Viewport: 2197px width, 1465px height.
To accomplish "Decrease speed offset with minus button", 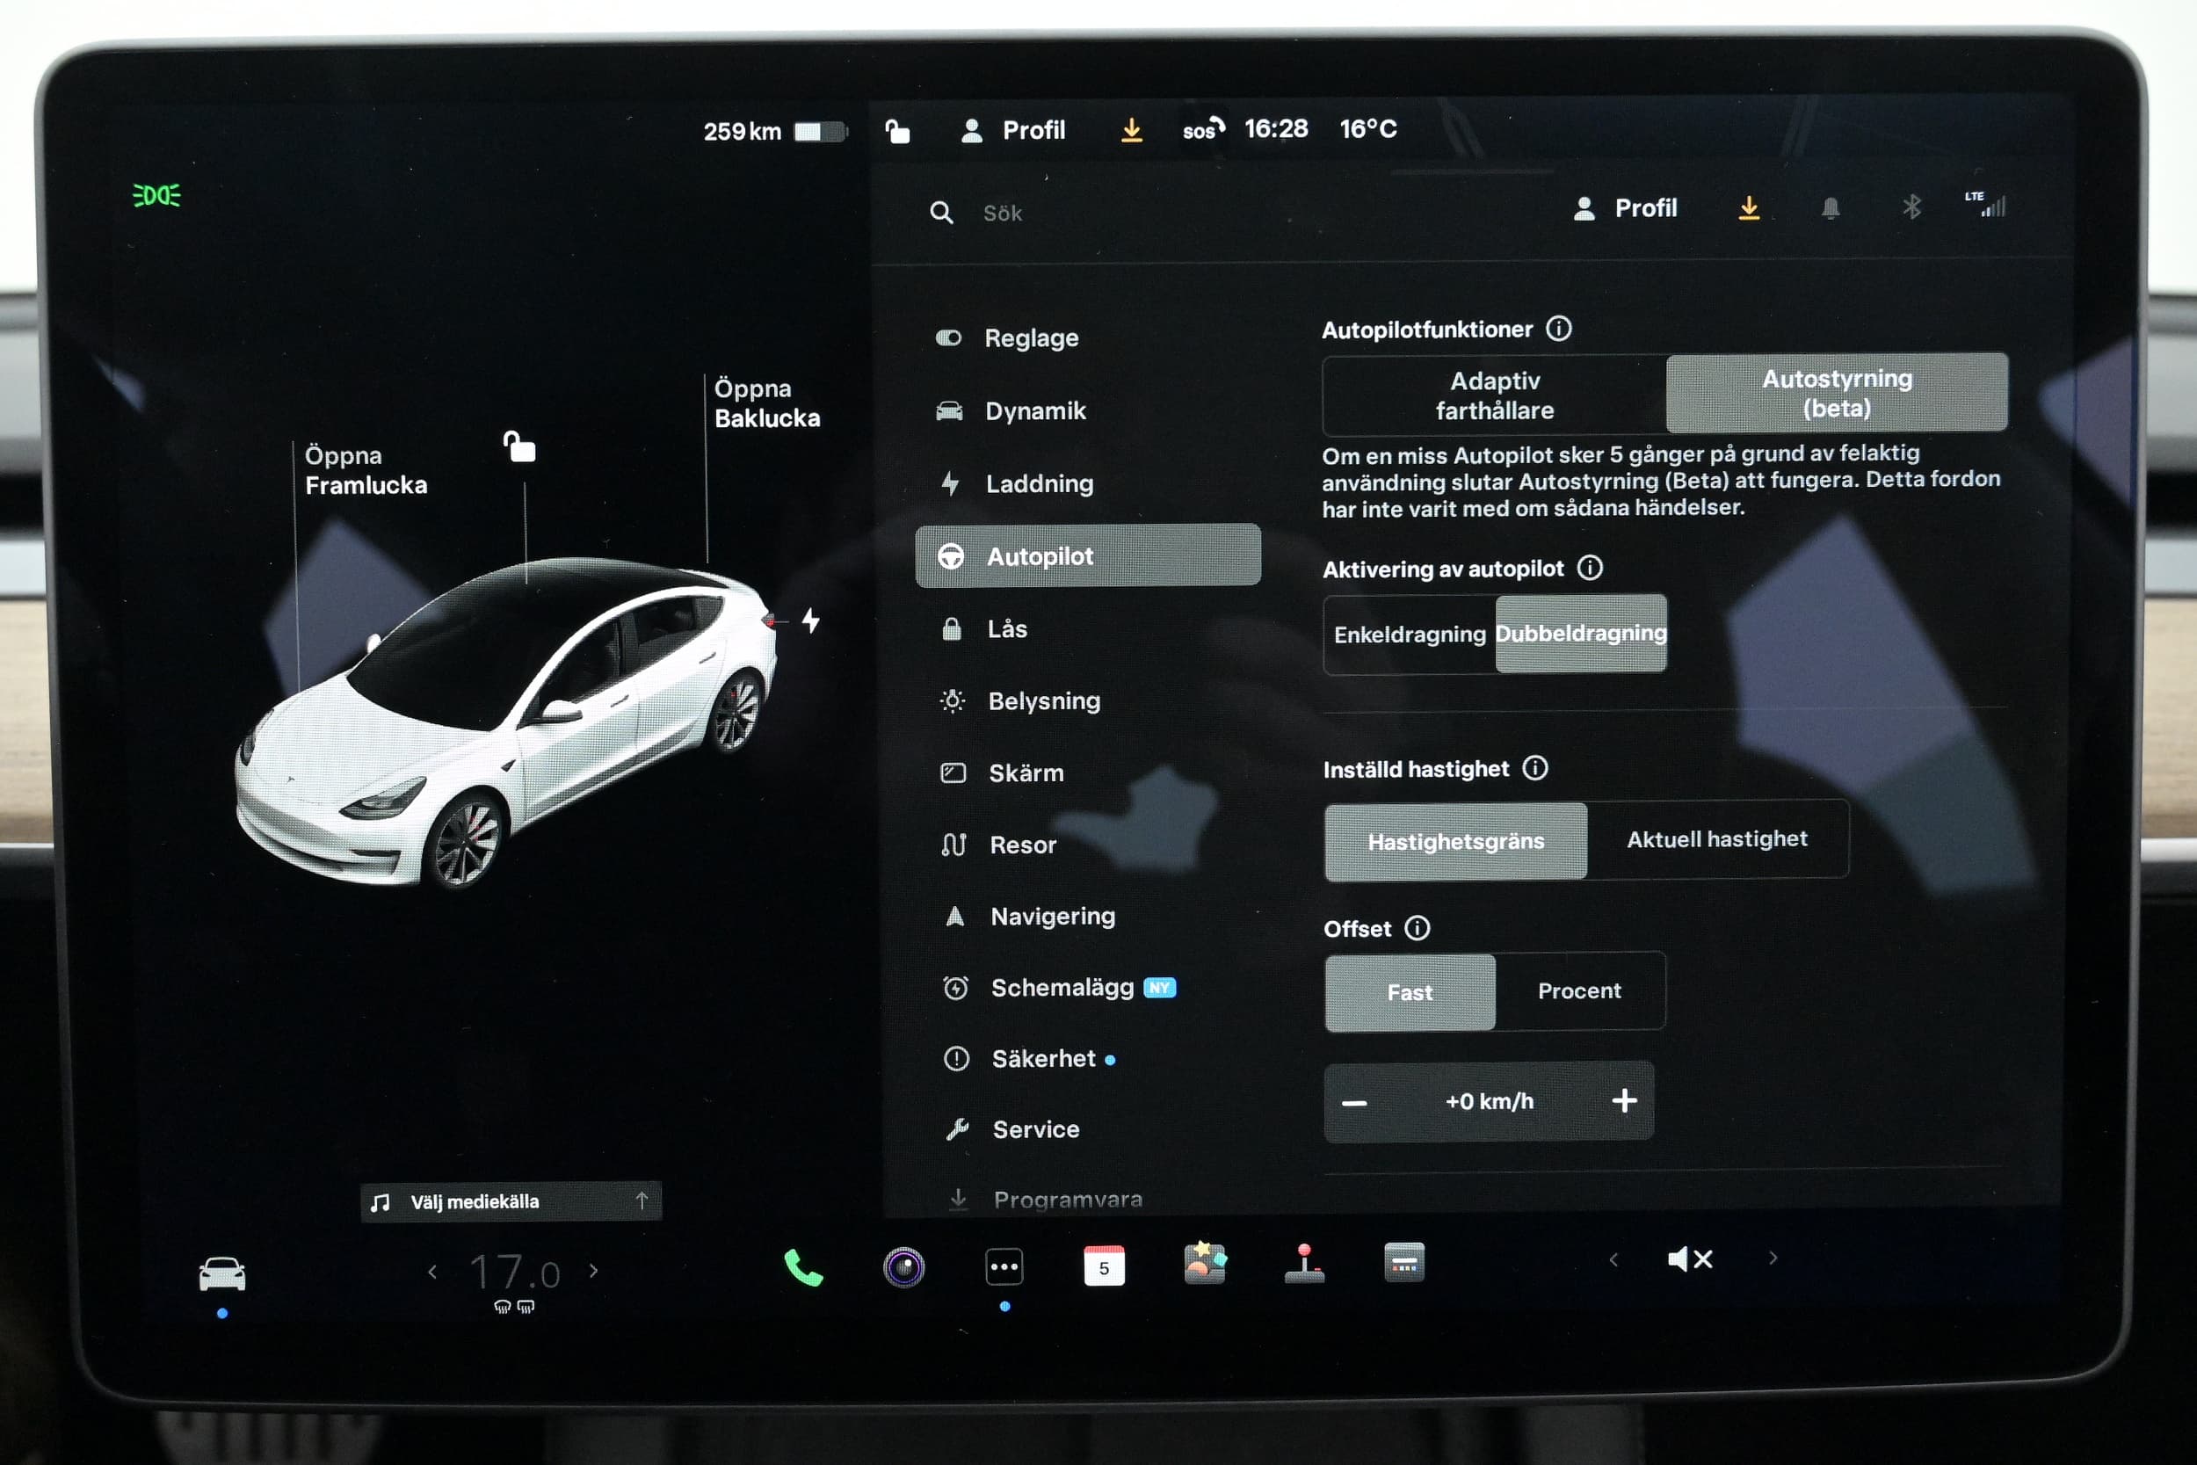I will [x=1354, y=1104].
